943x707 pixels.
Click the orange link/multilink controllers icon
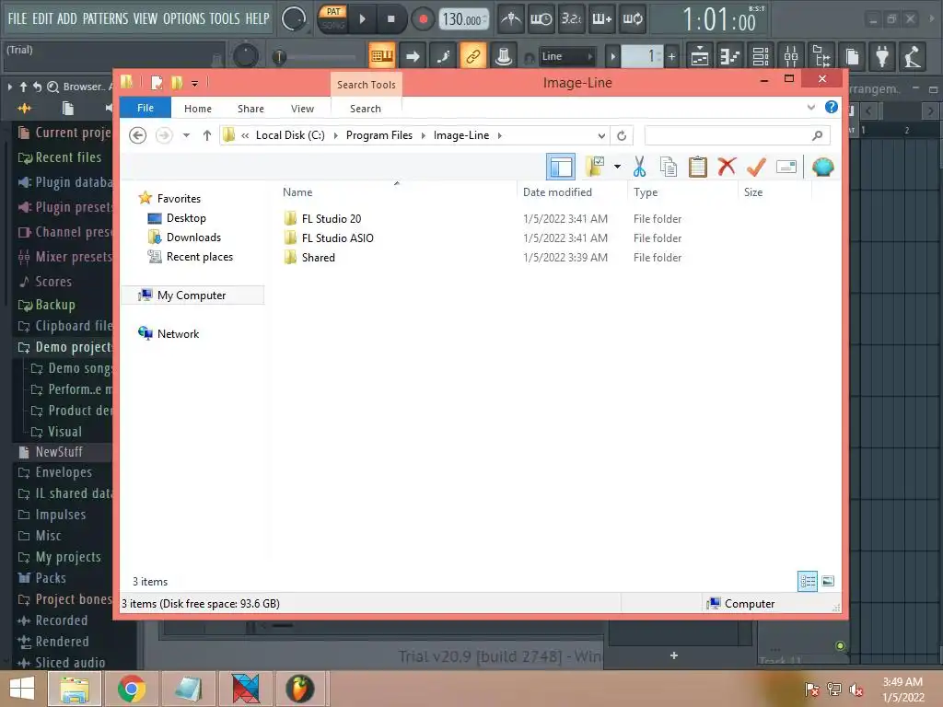(x=473, y=56)
